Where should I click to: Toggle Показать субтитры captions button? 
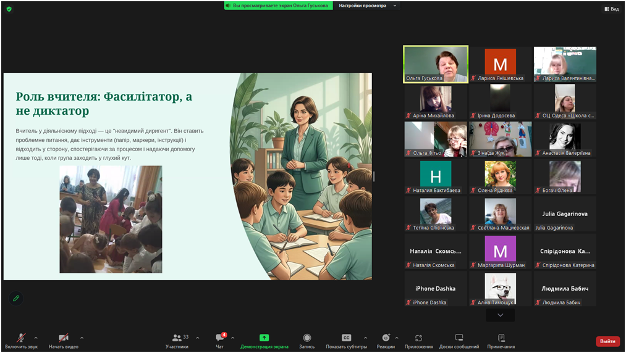point(346,338)
